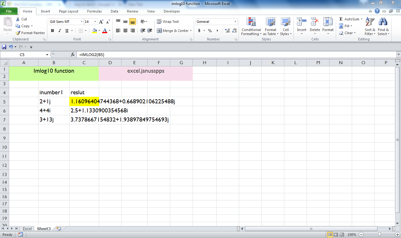Increase font size with Grow Font
The image size is (401, 238).
101,22
